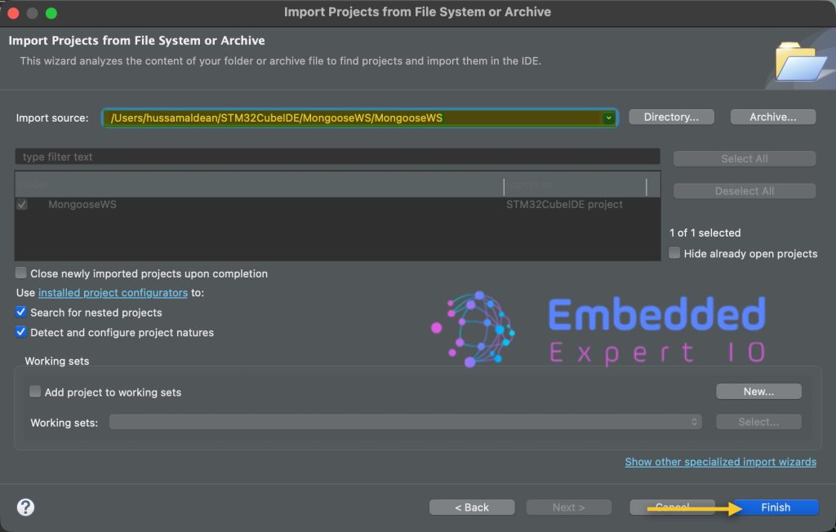Click the Archive... button
Image resolution: width=836 pixels, height=532 pixels.
click(x=772, y=117)
